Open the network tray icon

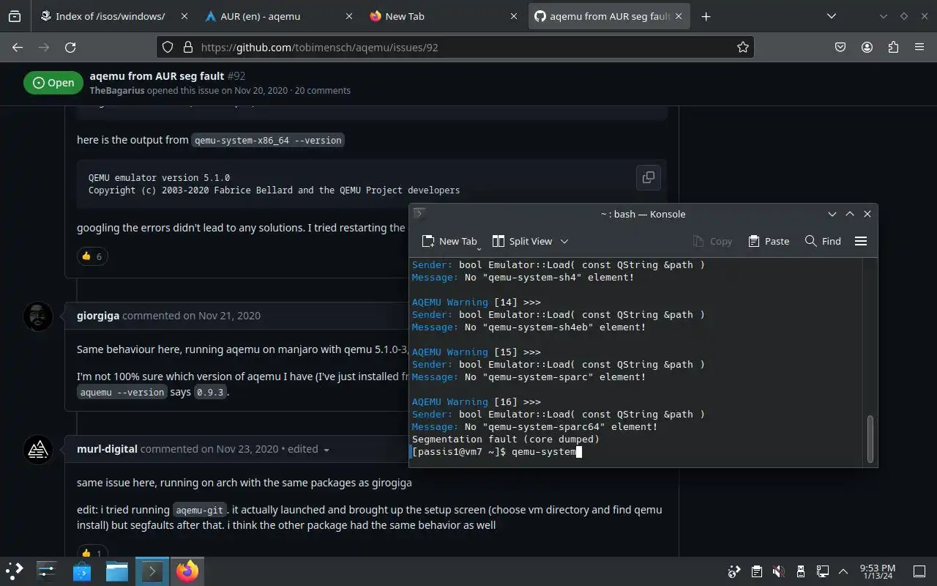(x=823, y=571)
